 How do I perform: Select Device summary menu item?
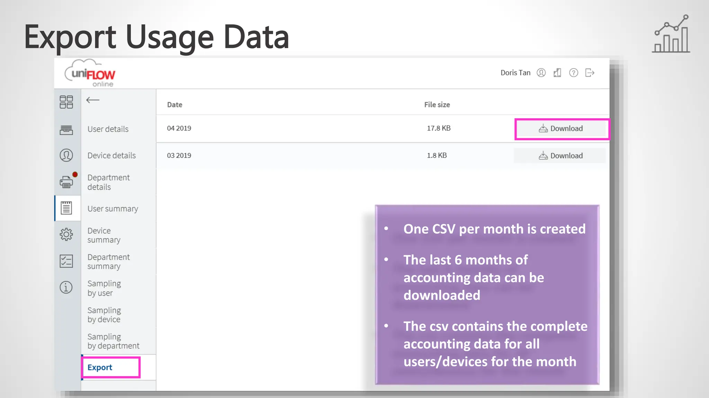pyautogui.click(x=104, y=235)
